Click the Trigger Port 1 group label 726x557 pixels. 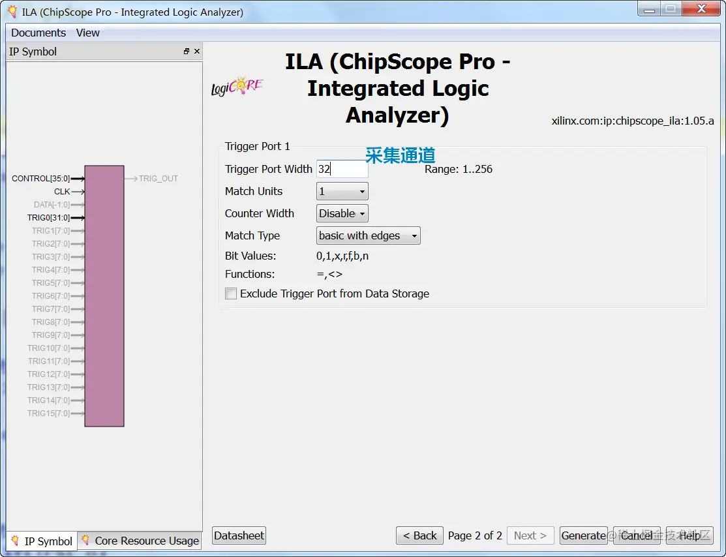[x=258, y=146]
